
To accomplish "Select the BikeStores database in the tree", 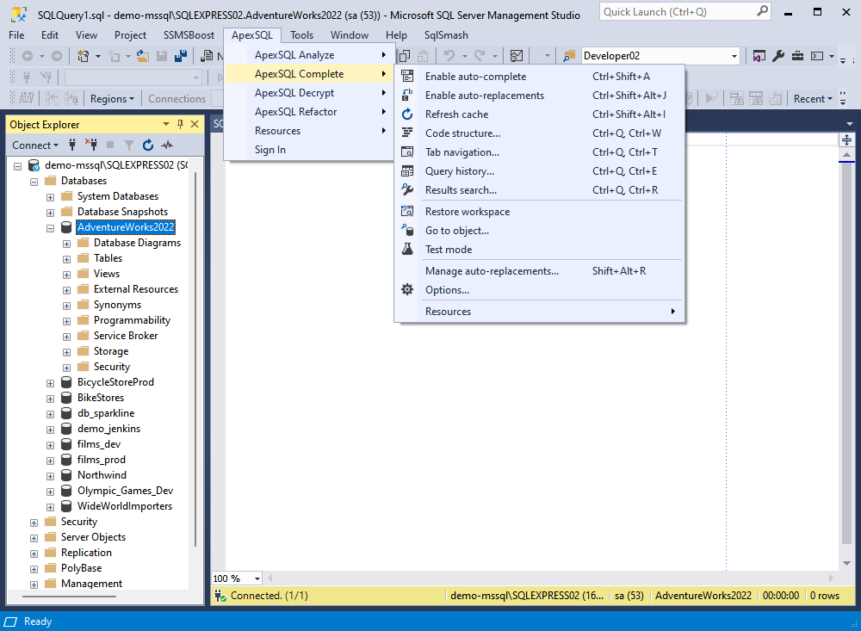I will point(101,398).
